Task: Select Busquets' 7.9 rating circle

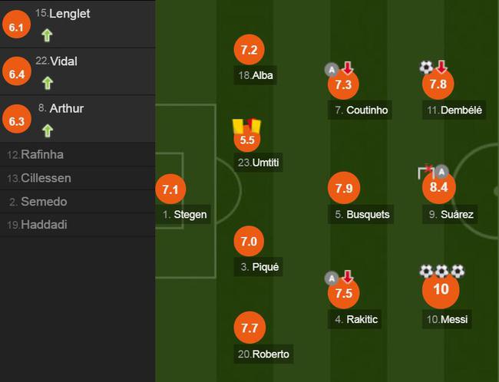Action: pos(344,188)
